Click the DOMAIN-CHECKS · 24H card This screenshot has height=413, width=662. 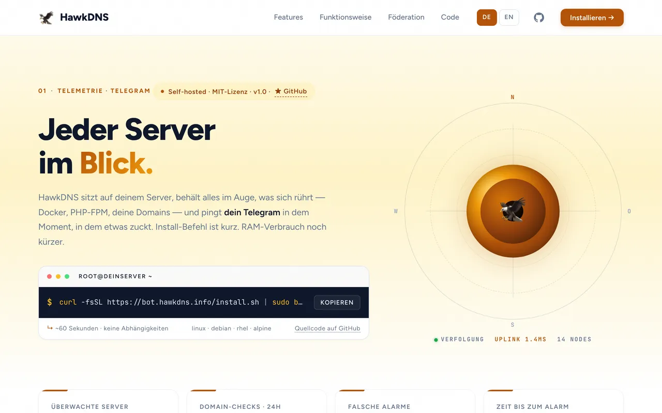point(257,402)
